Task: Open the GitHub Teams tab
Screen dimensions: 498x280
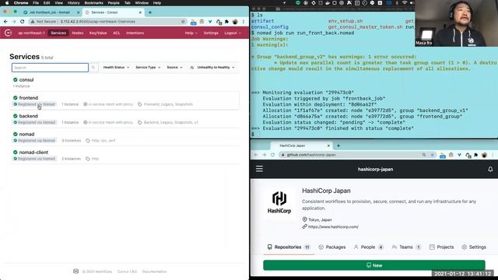Action: pyautogui.click(x=406, y=247)
